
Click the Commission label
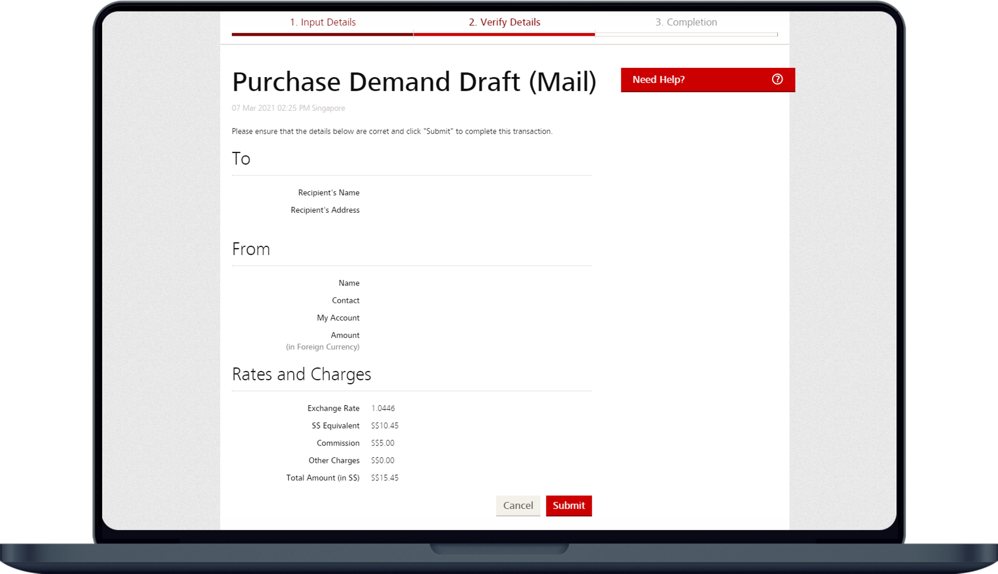338,443
